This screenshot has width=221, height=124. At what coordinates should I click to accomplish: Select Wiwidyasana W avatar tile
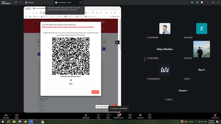click(x=165, y=70)
